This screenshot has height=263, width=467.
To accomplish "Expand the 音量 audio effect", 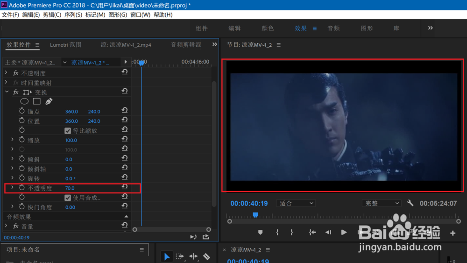I will click(6, 226).
